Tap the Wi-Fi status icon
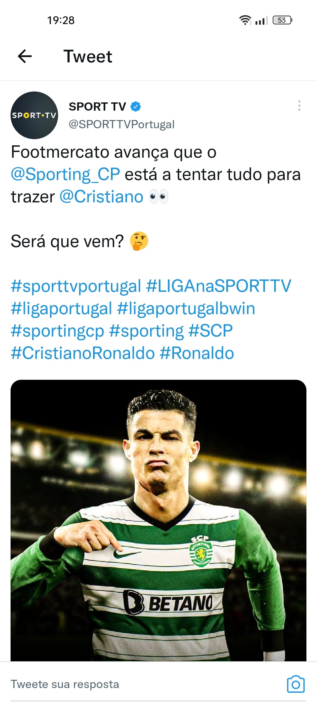Screen dimensions: 317x706 pyautogui.click(x=245, y=20)
